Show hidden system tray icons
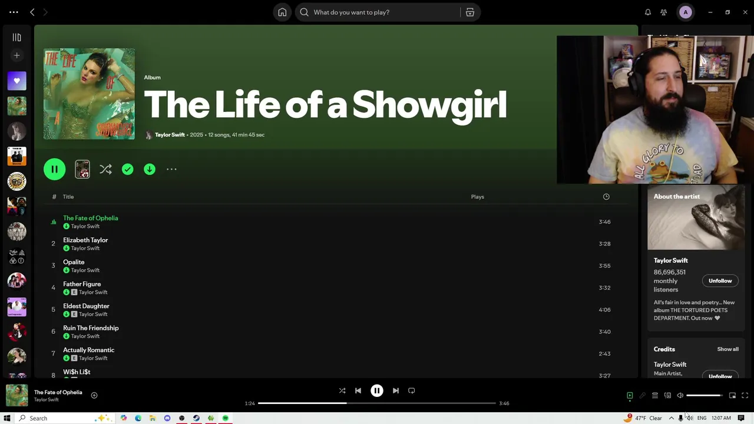This screenshot has width=754, height=424. tap(671, 418)
